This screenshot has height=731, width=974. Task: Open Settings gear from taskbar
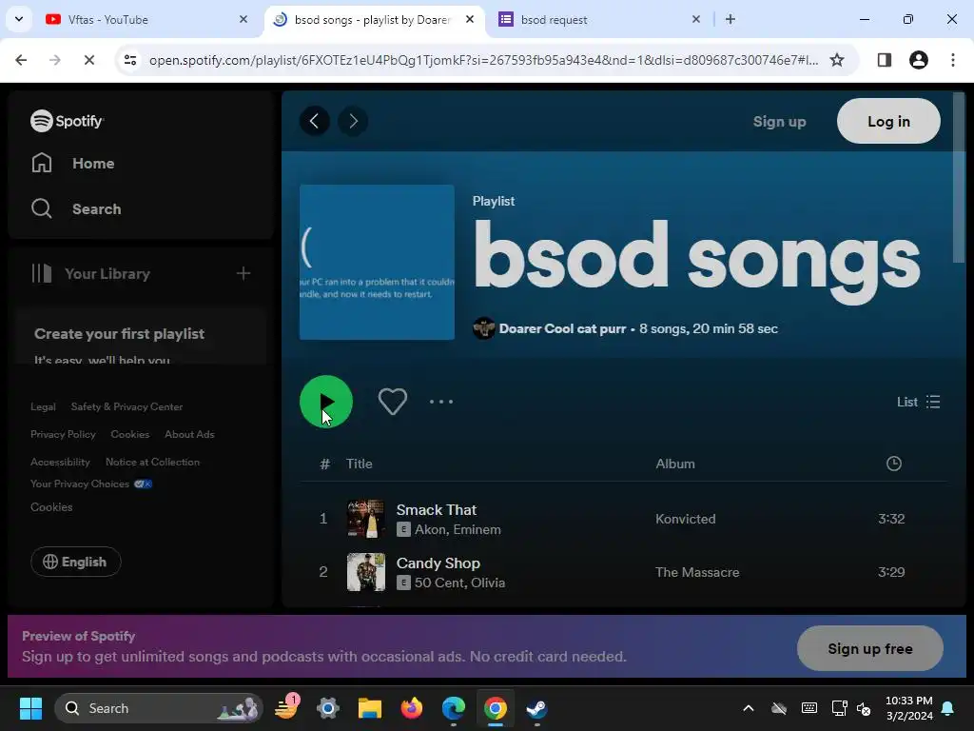pyautogui.click(x=328, y=708)
